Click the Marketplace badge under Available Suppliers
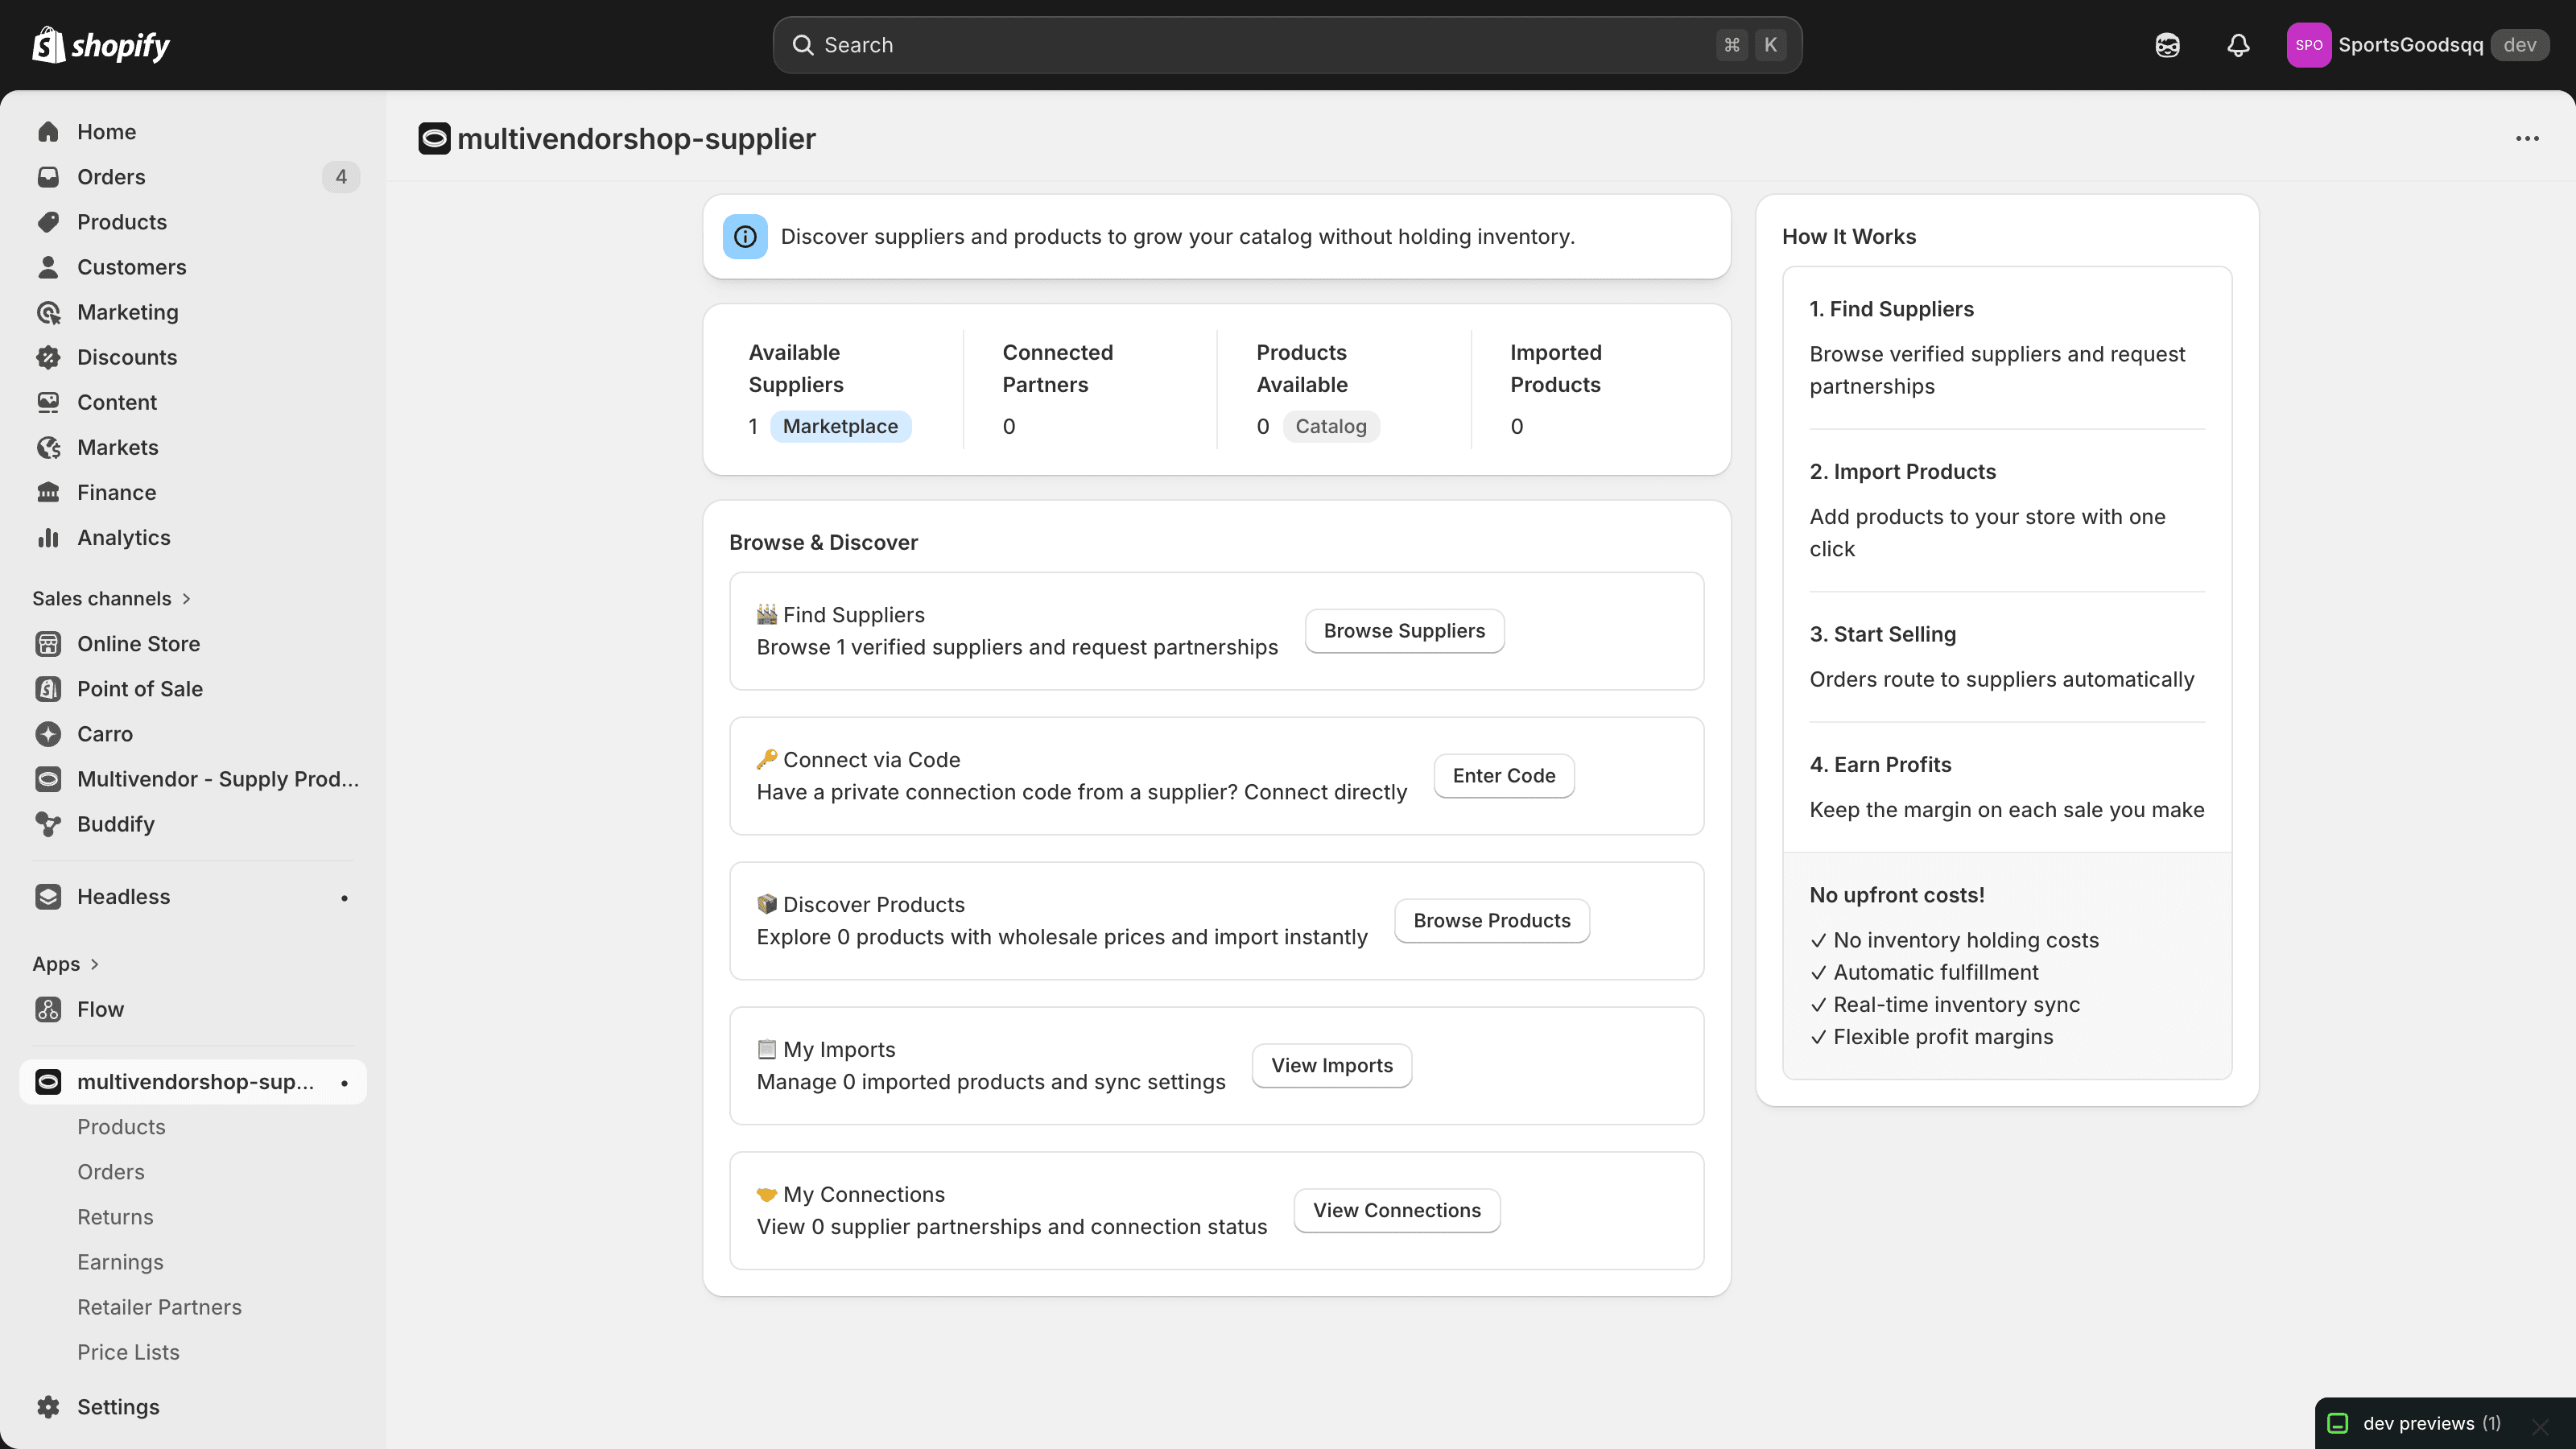 [x=840, y=427]
